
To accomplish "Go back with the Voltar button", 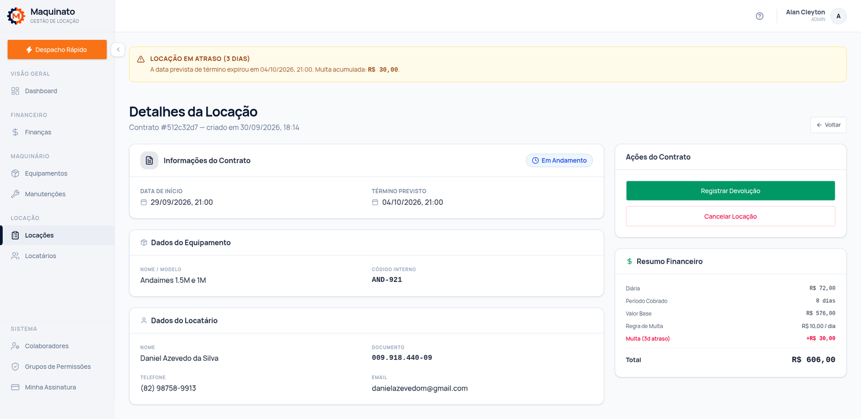I will (828, 125).
